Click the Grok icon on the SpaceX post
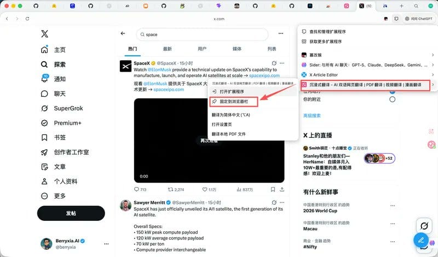Viewport: 438px width, 257px height. (274, 63)
